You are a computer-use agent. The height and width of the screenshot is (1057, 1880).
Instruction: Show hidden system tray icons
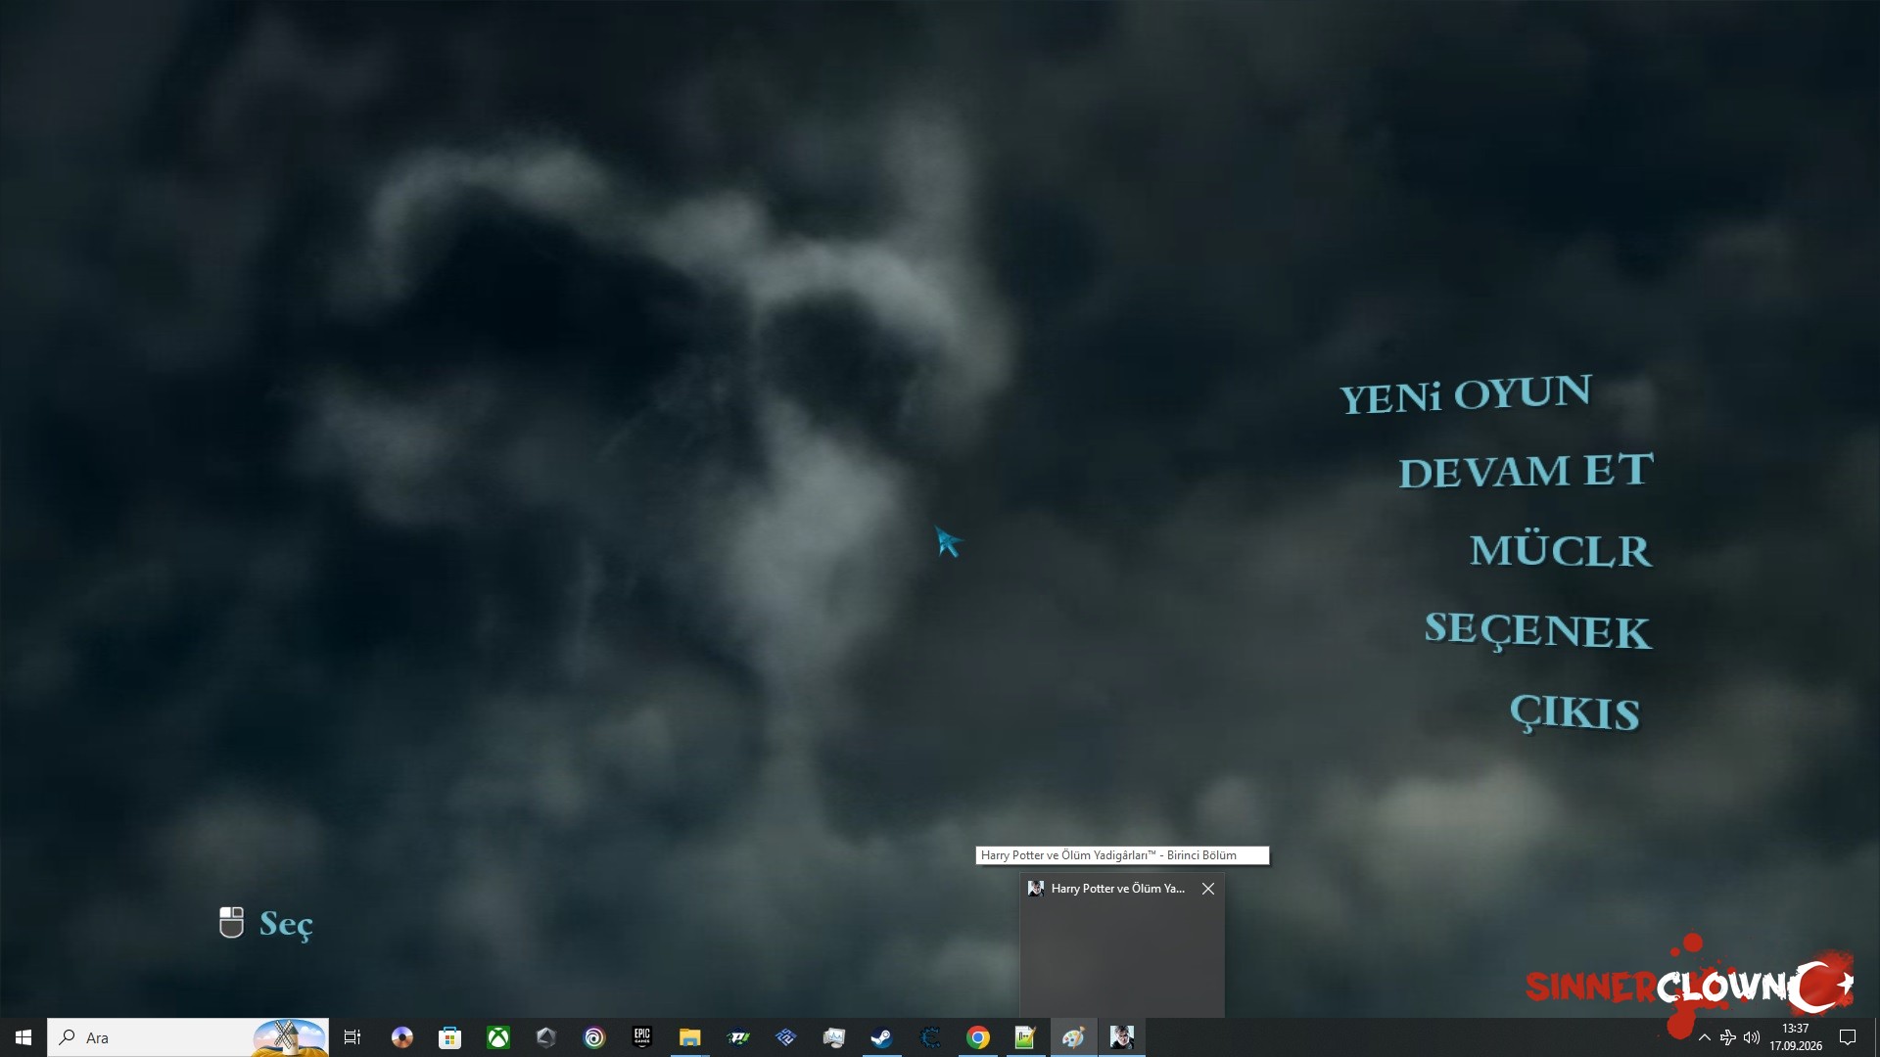point(1705,1037)
